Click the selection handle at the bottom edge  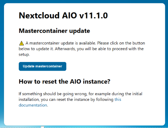(43, 127)
